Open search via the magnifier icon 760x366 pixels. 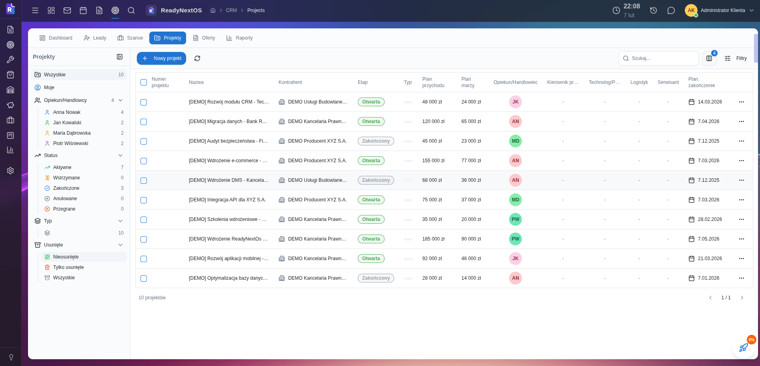(131, 10)
